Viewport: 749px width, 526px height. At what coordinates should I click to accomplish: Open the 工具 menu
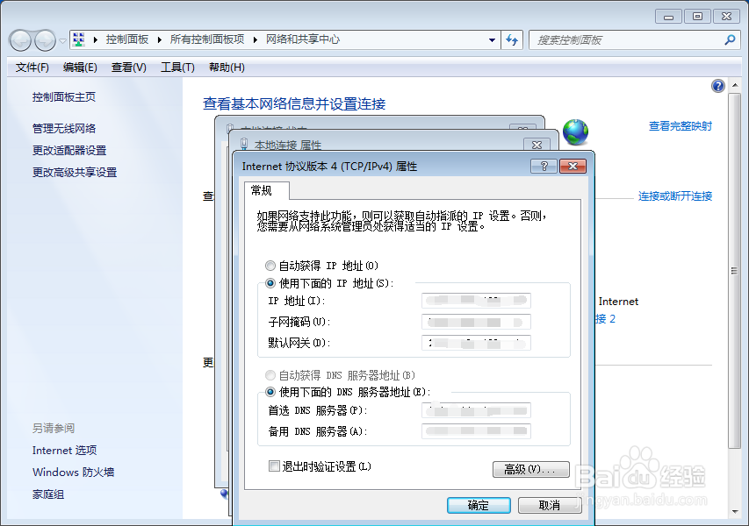tap(177, 68)
